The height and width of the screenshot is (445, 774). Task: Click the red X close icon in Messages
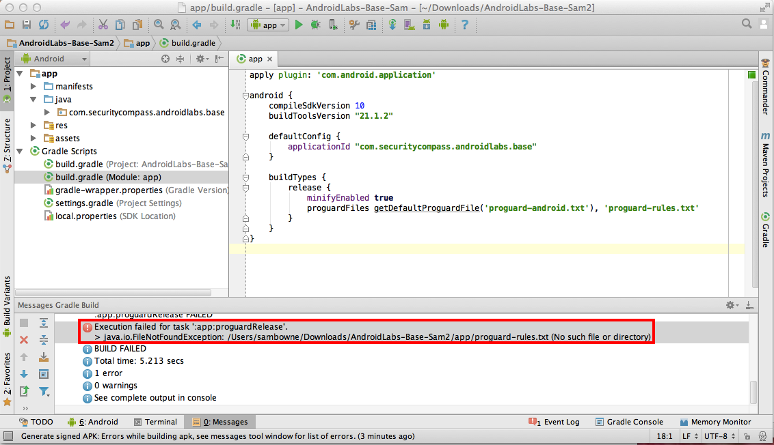[x=24, y=339]
